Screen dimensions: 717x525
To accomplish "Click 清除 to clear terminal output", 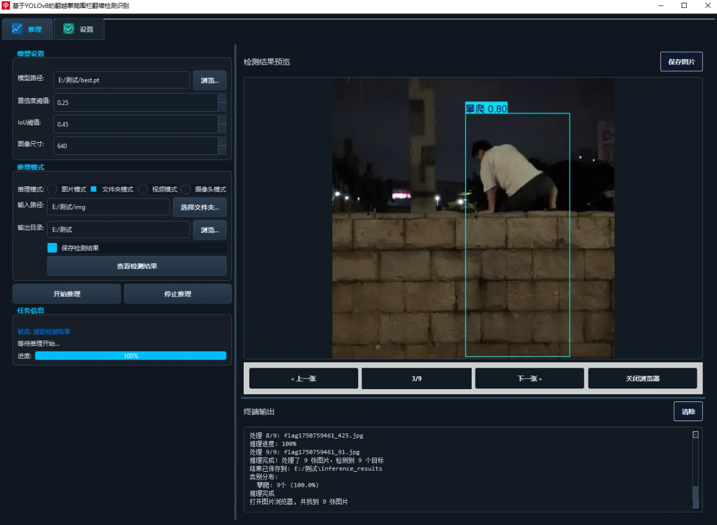I will tap(688, 412).
